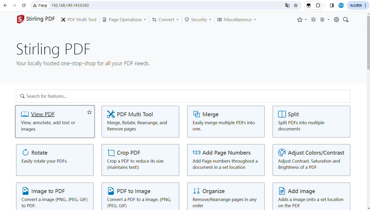Image resolution: width=370 pixels, height=210 pixels.
Task: Open the browser profile avatar
Action: tap(341, 5)
